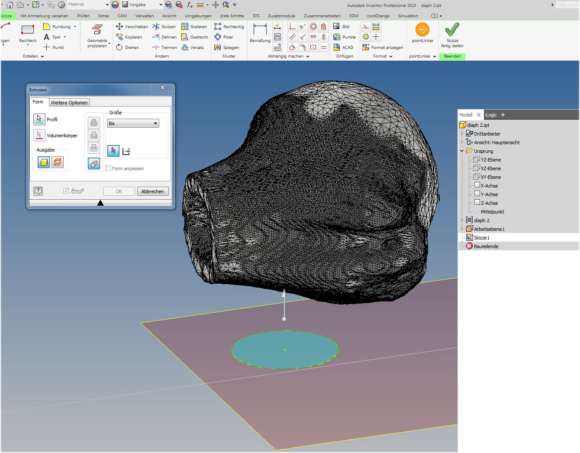The image size is (580, 453).
Task: Open the pointLinker orange icon
Action: click(x=422, y=30)
